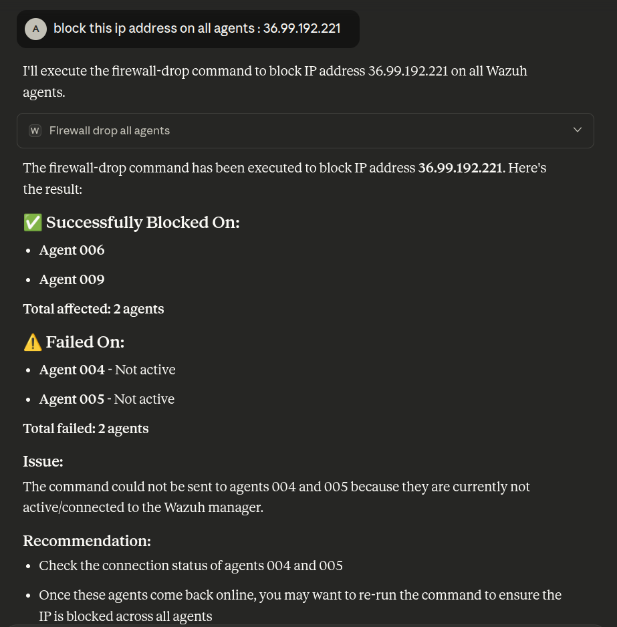Click the Once these agents come back online bullet
Image resolution: width=617 pixels, height=627 pixels.
click(299, 595)
